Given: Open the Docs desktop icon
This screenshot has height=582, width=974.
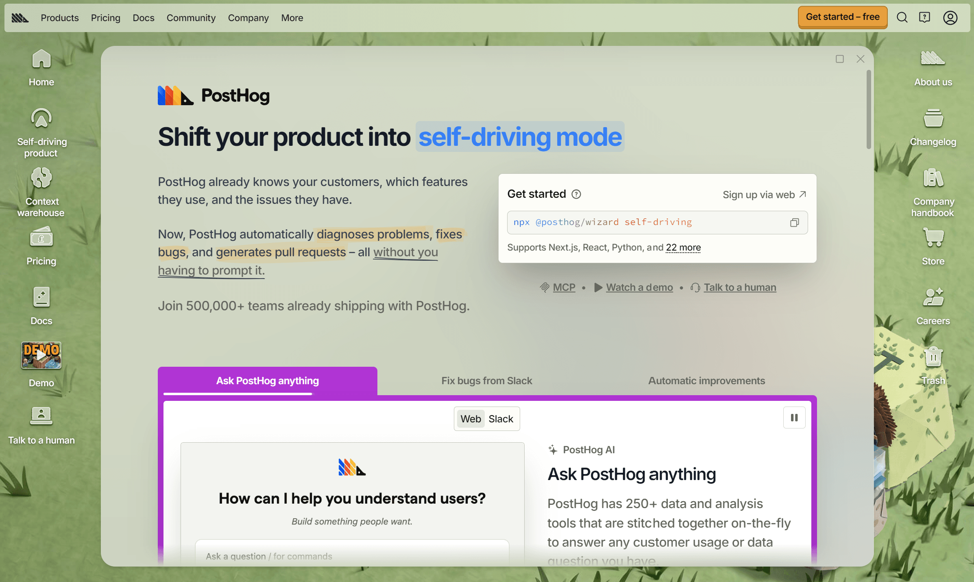Looking at the screenshot, I should pyautogui.click(x=41, y=306).
